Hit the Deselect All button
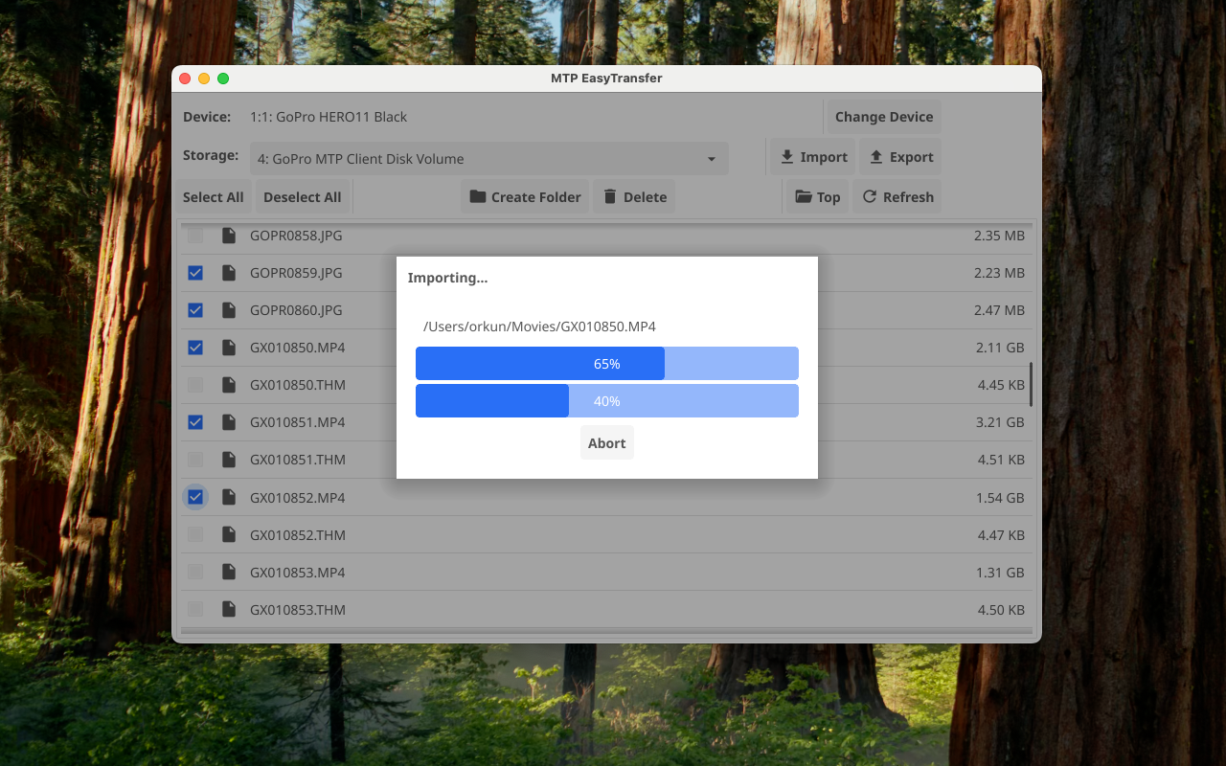 (x=302, y=197)
